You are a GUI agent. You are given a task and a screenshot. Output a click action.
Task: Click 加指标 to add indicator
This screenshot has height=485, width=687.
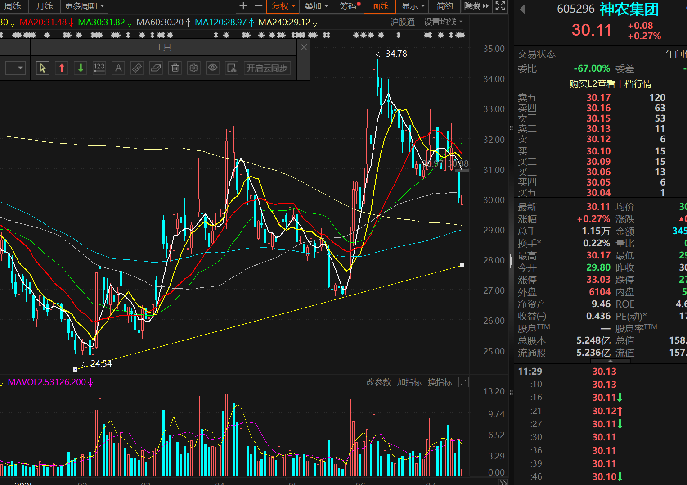click(x=409, y=382)
